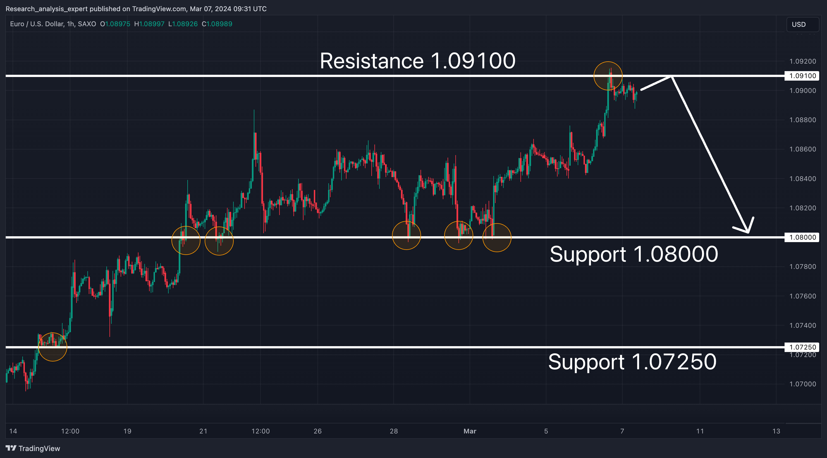Viewport: 827px width, 458px height.
Task: Click the 1.08000 price axis label
Action: (x=802, y=237)
